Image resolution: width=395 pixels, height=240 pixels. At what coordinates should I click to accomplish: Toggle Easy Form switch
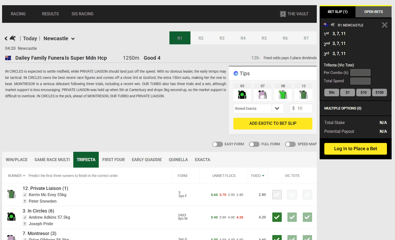(218, 144)
